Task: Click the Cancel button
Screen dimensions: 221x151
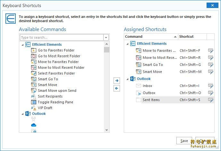Action: [x=205, y=141]
